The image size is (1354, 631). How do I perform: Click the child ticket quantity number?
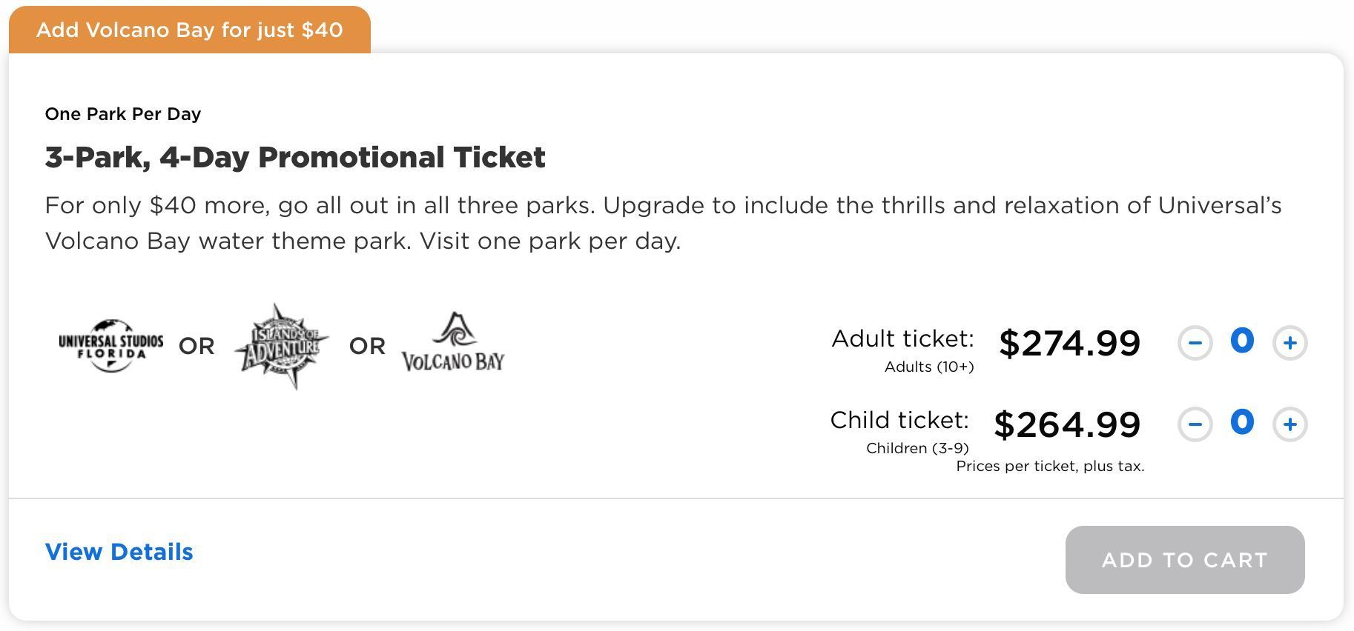tap(1242, 423)
